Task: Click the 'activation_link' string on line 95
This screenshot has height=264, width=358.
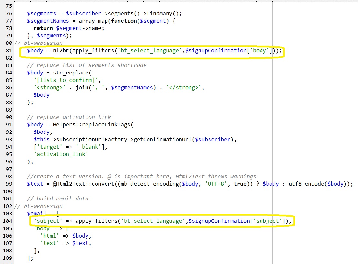Action: coord(61,154)
